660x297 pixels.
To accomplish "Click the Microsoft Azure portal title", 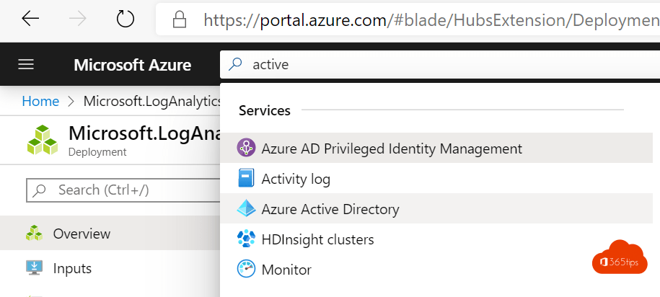I will pyautogui.click(x=132, y=65).
